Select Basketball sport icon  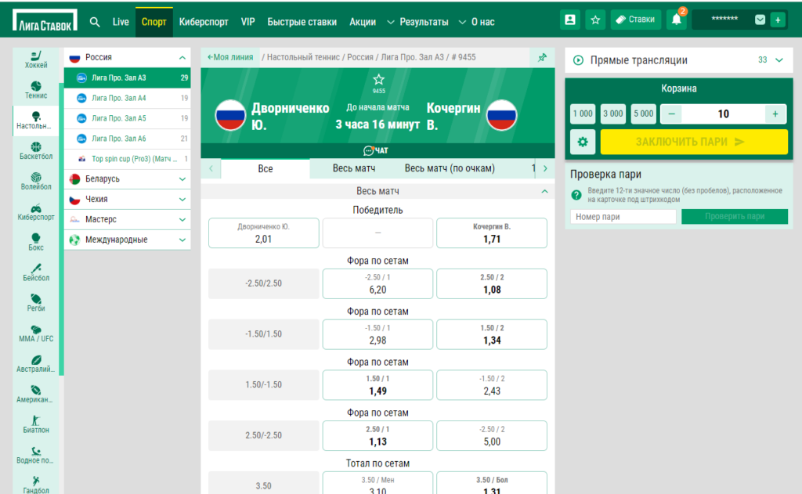tap(36, 151)
